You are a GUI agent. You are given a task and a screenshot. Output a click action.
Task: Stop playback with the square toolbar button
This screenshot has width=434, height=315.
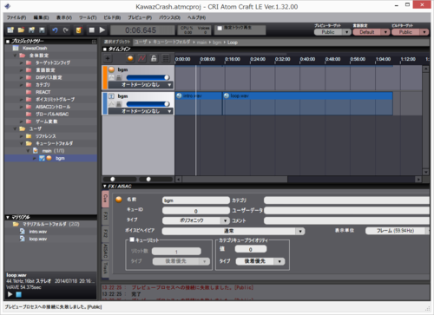92,30
